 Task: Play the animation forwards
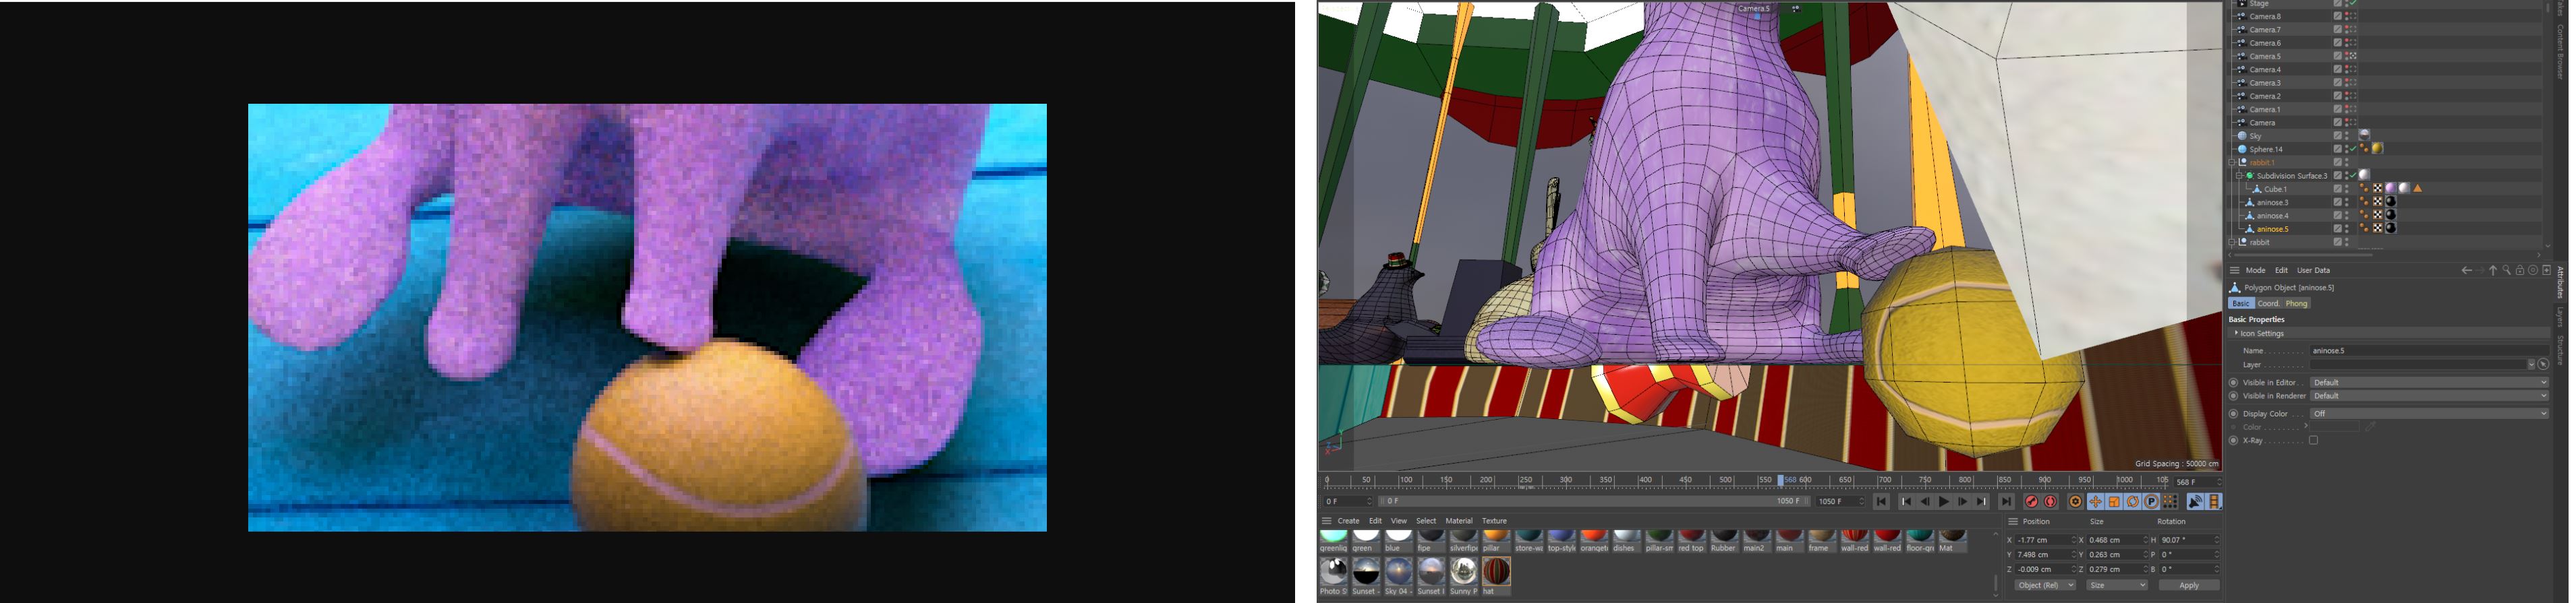(x=1944, y=502)
